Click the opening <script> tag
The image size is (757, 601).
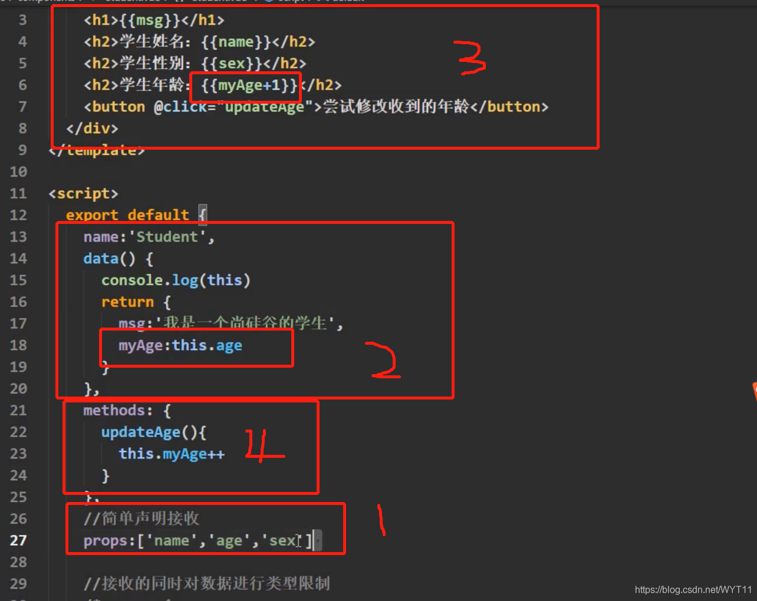coord(83,194)
